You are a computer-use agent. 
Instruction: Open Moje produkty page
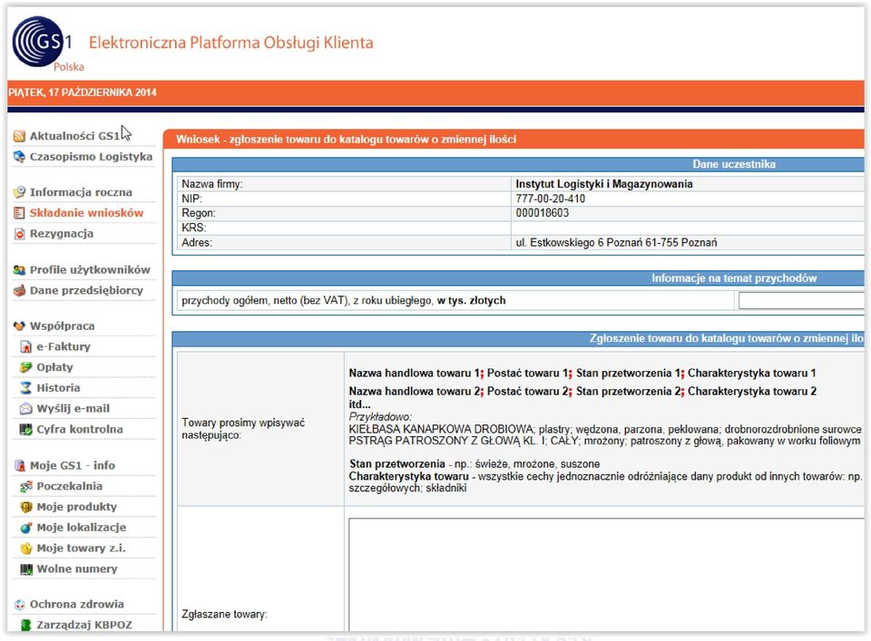pos(76,507)
